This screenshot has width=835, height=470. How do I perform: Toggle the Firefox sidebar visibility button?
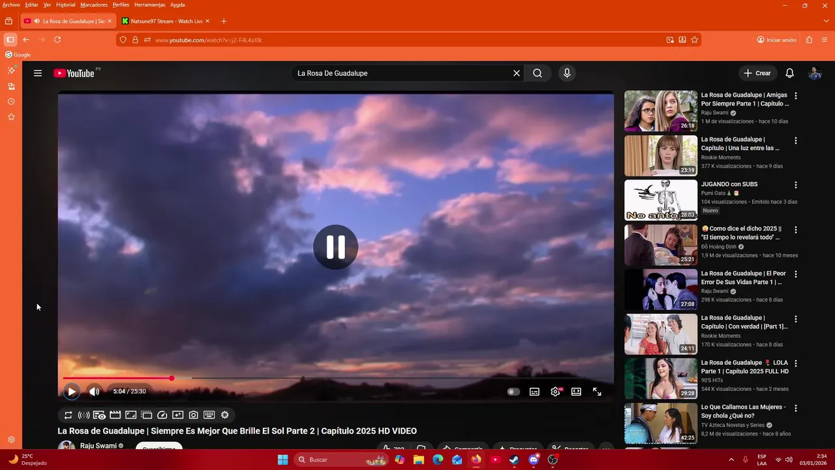coord(10,40)
